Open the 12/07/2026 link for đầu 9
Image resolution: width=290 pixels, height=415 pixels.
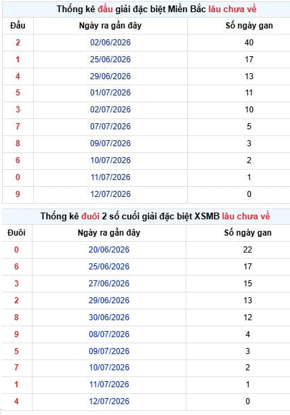[110, 194]
